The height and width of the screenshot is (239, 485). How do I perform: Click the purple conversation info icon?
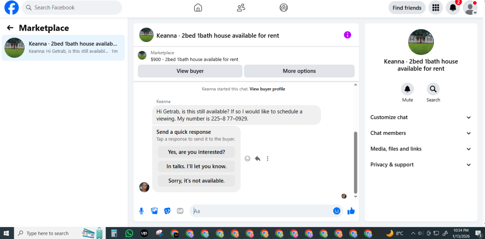click(347, 35)
